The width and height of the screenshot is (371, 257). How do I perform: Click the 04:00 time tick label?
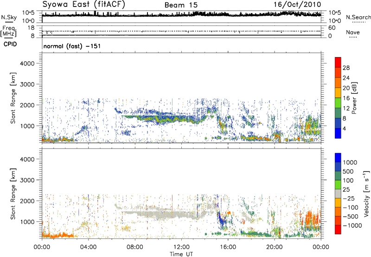pos(88,247)
